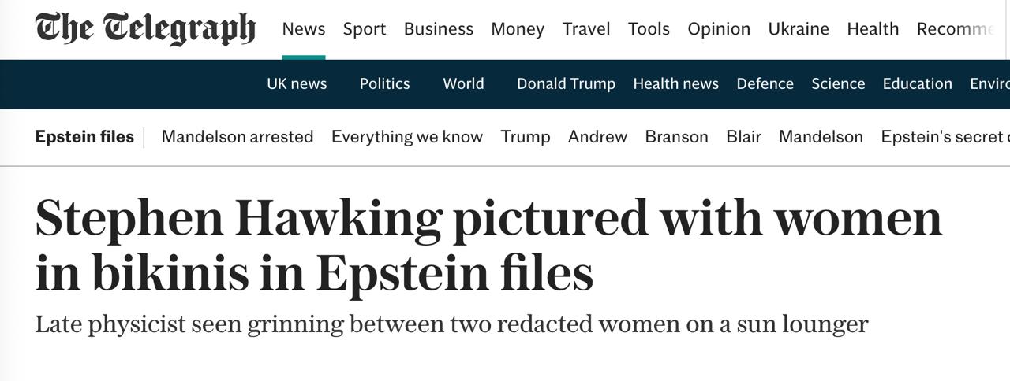Click the Everything we know link
The height and width of the screenshot is (381, 1010).
pyautogui.click(x=407, y=137)
